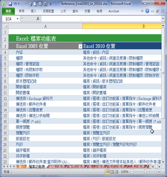Open the 檔案 (File) tab
Viewport: 167px width, 177px height.
tap(8, 11)
